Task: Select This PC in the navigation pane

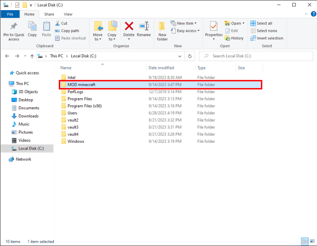Action: click(19, 84)
